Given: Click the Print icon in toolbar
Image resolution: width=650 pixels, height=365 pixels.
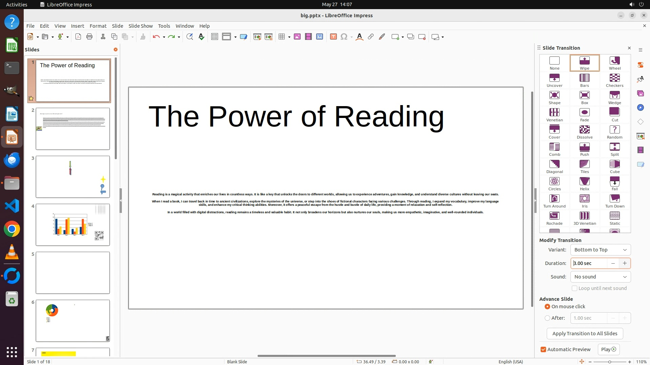Looking at the screenshot, I should click(89, 37).
